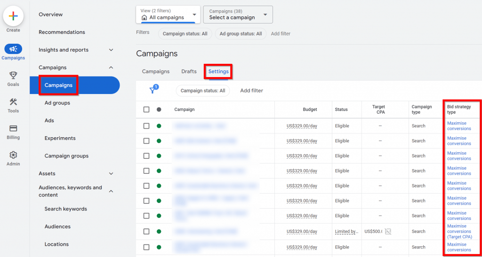The width and height of the screenshot is (482, 257).
Task: Check the checkbox in the Limited status row
Action: (146, 232)
